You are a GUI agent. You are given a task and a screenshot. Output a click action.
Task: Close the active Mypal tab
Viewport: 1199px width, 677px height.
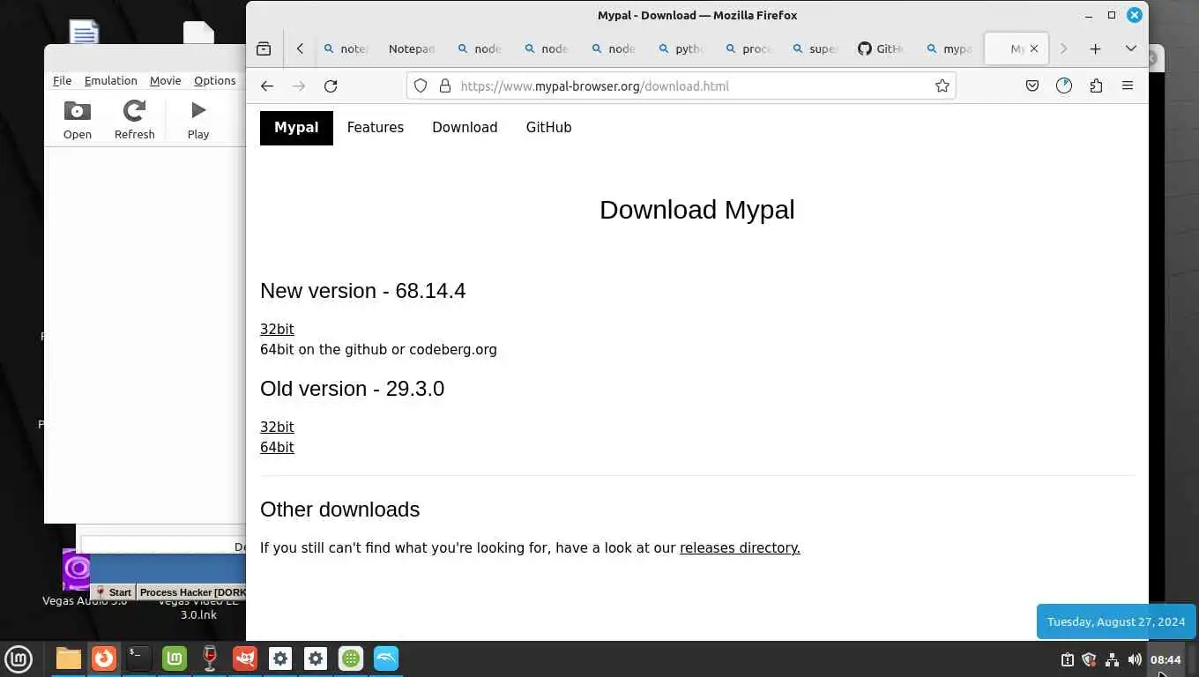click(1034, 49)
